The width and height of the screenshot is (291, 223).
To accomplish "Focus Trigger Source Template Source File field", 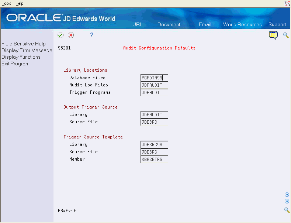I will pos(155,152).
